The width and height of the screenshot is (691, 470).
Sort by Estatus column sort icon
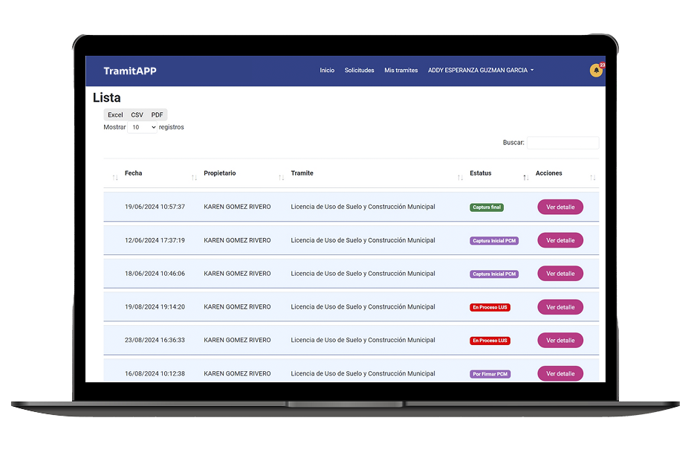tap(461, 178)
